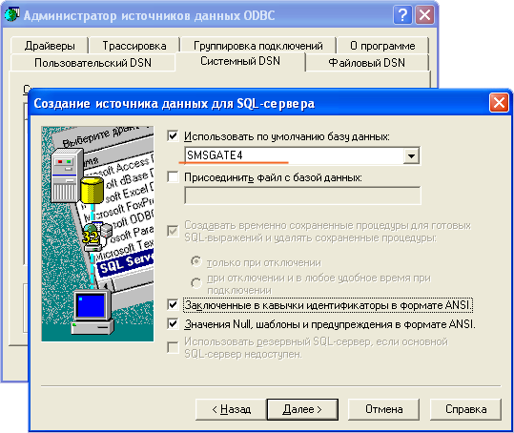Screen dimensions: 514x433
Task: Click the SQL Server wizard illustration image
Action: (x=97, y=234)
